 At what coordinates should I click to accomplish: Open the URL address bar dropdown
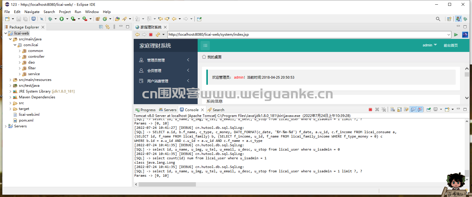pos(449,35)
